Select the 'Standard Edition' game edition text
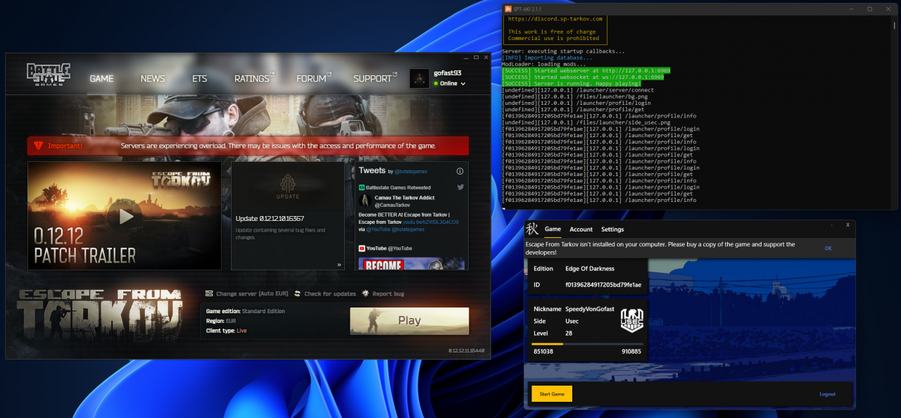Viewport: 901px width, 418px height. (x=263, y=311)
